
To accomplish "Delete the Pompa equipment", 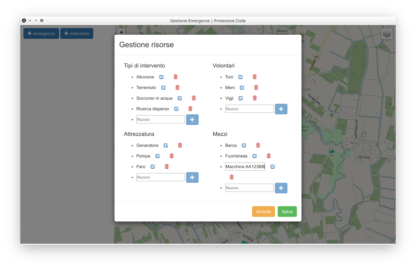I will pyautogui.click(x=171, y=156).
